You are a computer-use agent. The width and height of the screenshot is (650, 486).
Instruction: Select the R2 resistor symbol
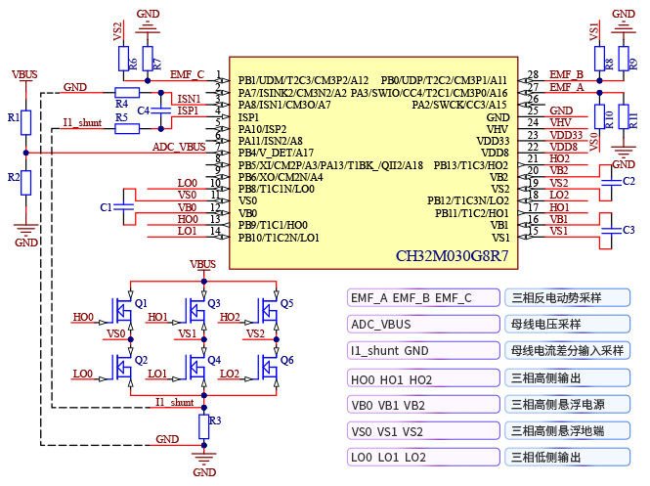pos(26,183)
